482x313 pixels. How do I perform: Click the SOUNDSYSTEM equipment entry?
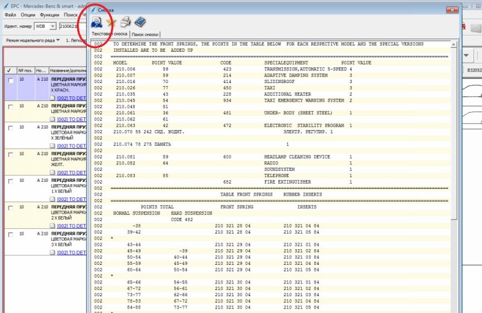click(x=280, y=170)
